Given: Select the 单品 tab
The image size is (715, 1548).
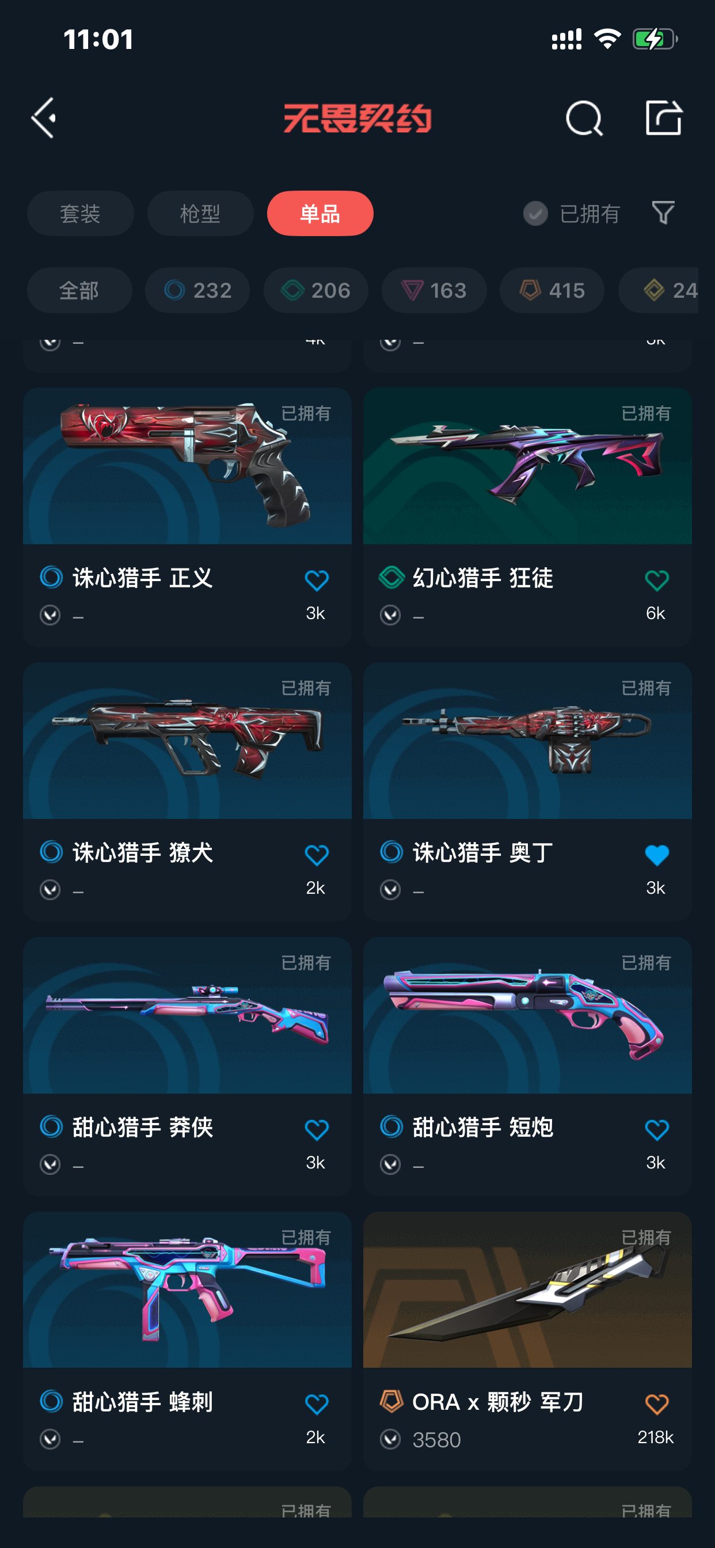Looking at the screenshot, I should pyautogui.click(x=320, y=213).
